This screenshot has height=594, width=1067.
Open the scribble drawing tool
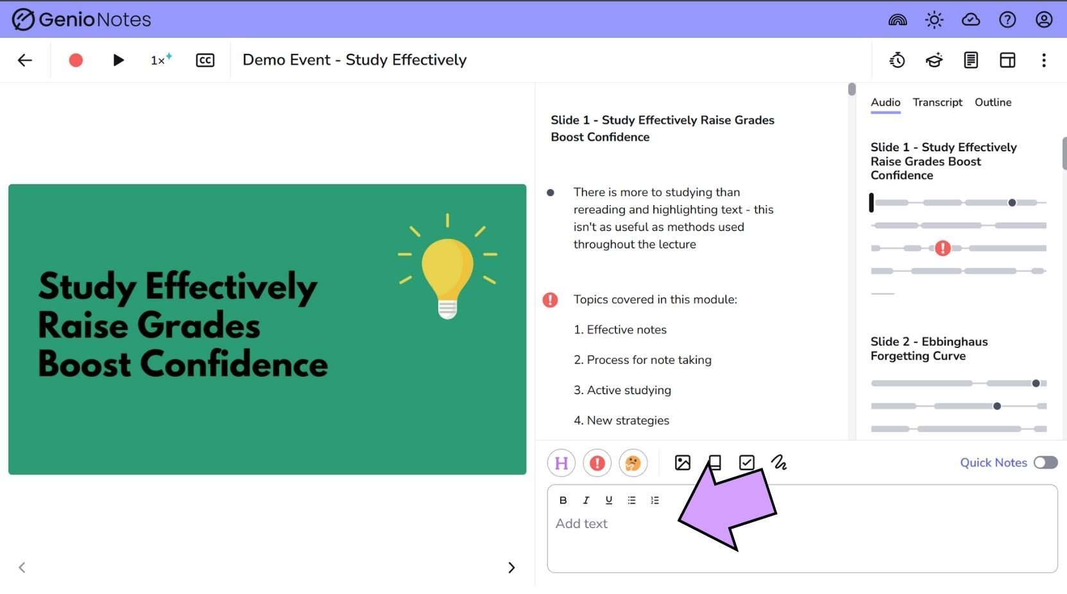[780, 462]
